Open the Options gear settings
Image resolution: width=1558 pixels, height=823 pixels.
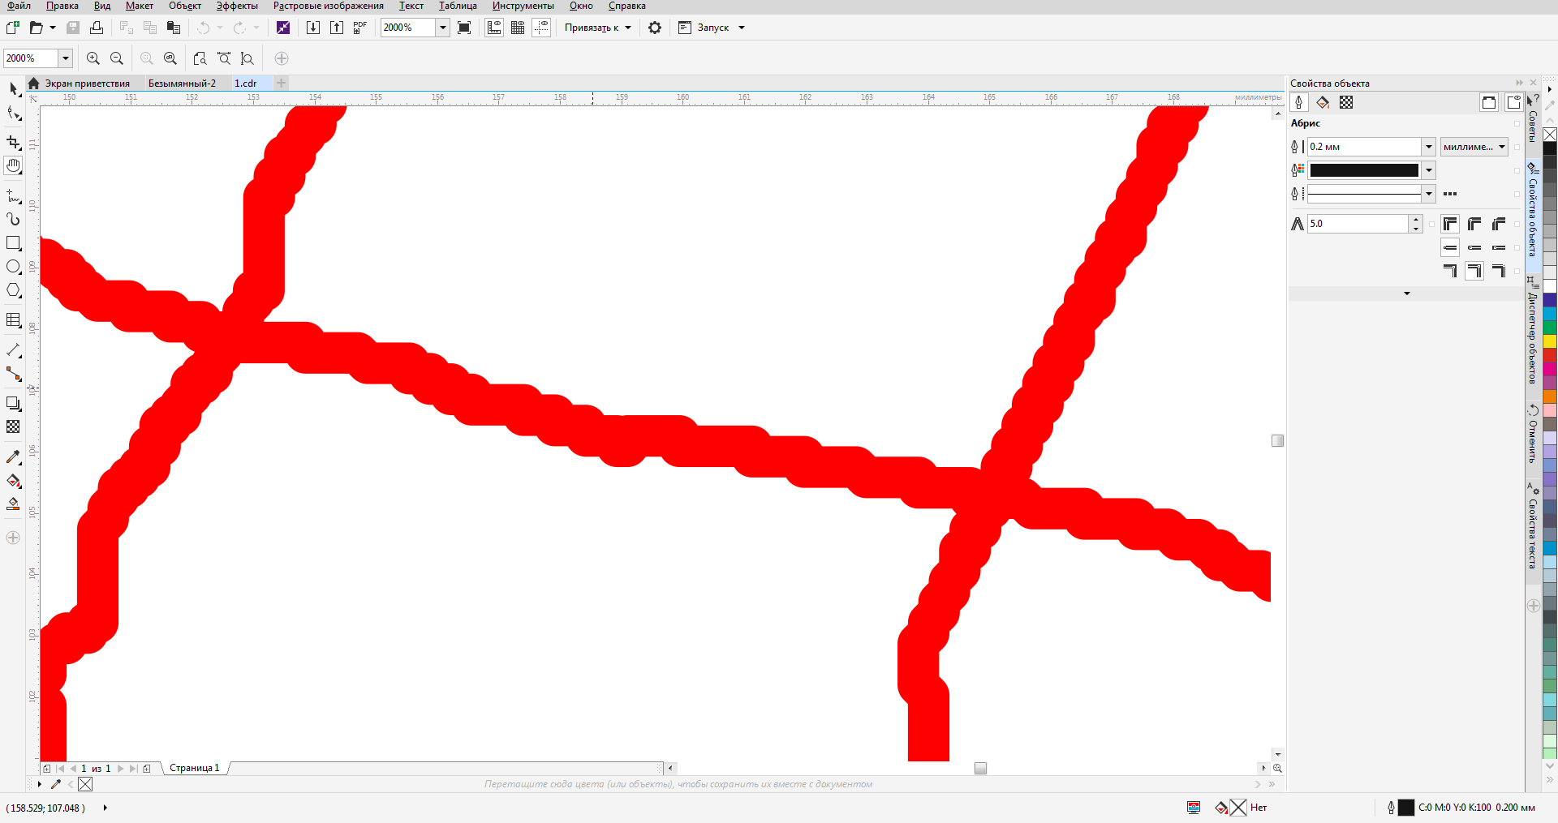[655, 28]
